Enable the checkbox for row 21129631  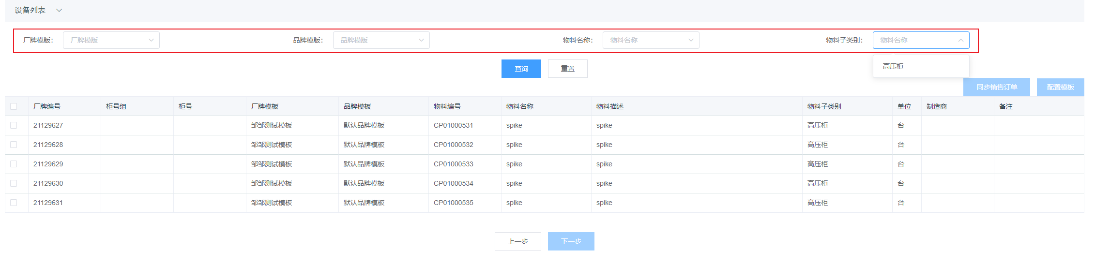(14, 203)
